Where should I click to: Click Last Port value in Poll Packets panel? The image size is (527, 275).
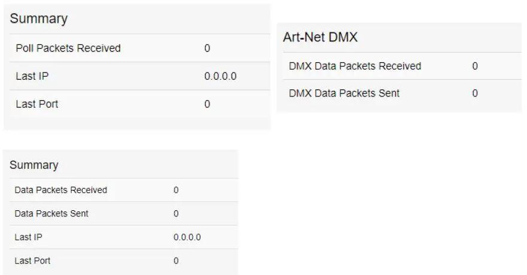pyautogui.click(x=207, y=104)
